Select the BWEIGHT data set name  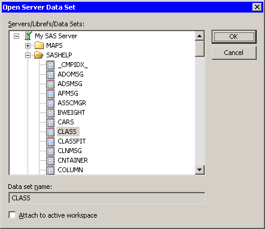click(x=71, y=112)
